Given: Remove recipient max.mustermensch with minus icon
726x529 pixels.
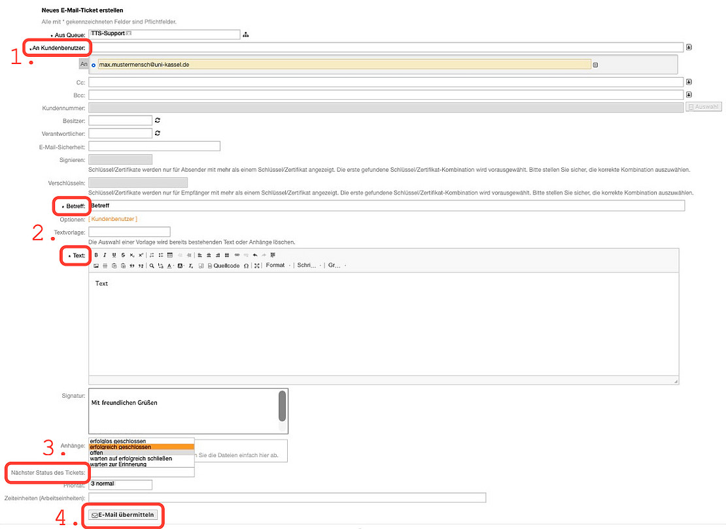Looking at the screenshot, I should pyautogui.click(x=595, y=65).
